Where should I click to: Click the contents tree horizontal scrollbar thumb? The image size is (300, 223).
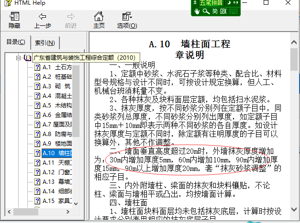point(26,212)
